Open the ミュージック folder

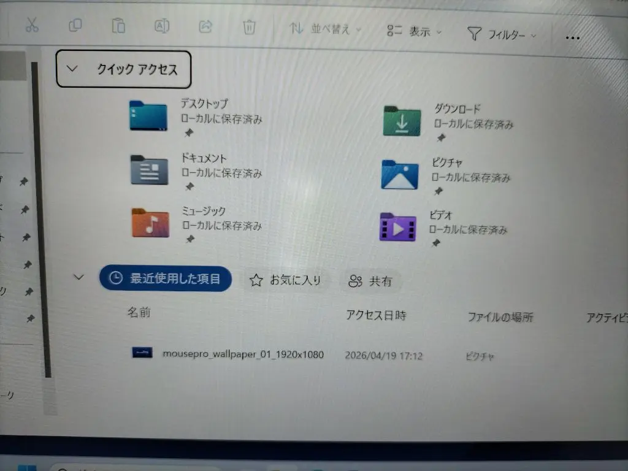[150, 222]
